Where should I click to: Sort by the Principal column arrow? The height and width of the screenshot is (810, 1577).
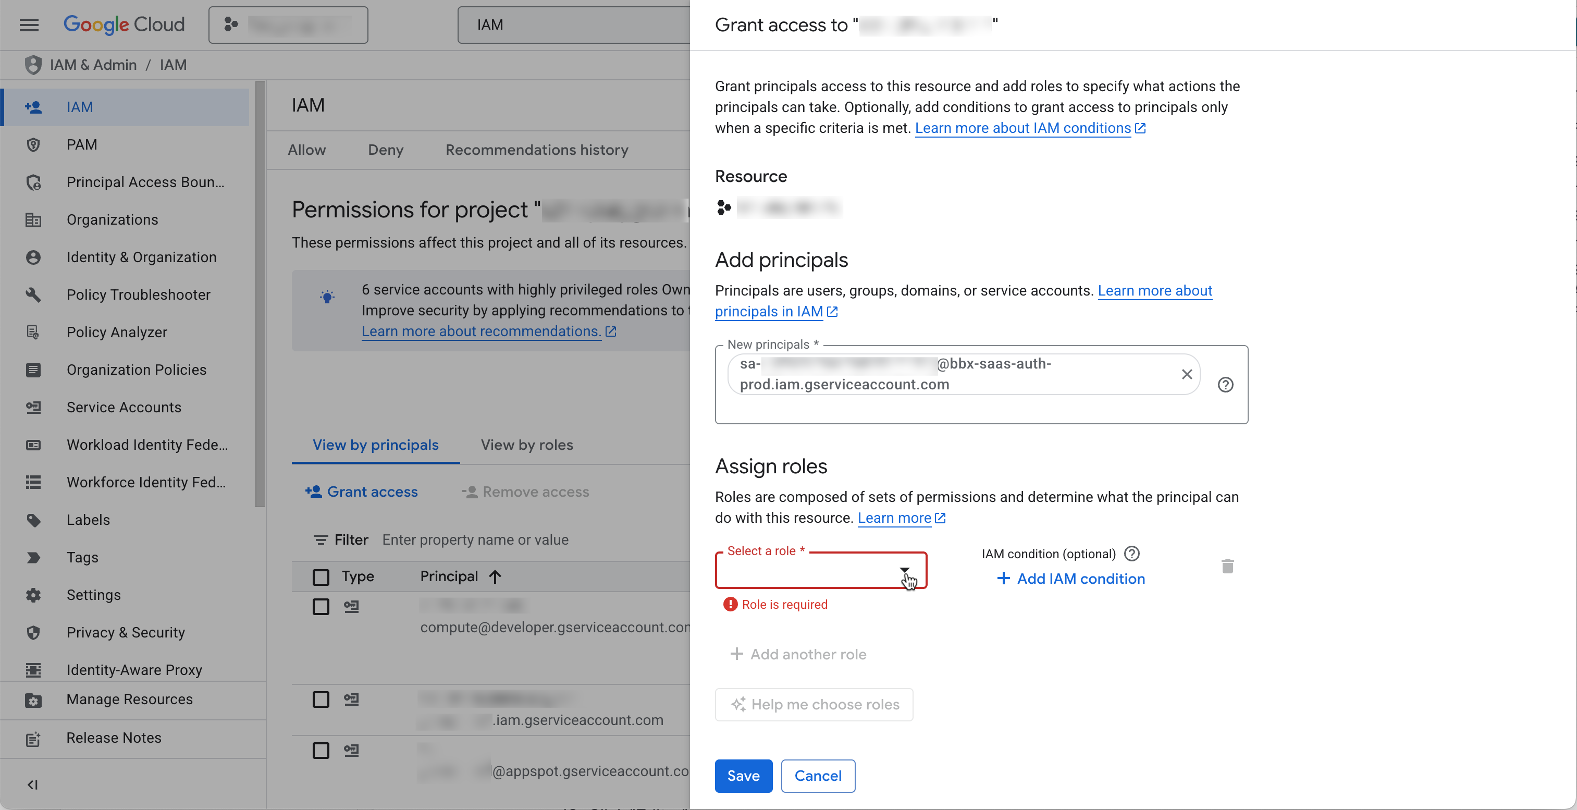(495, 576)
